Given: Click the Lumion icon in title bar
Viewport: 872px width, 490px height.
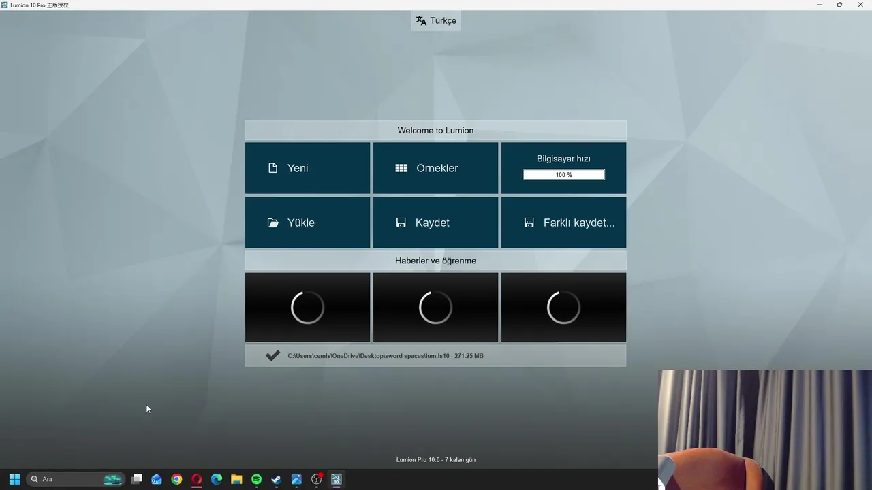Looking at the screenshot, I should (x=5, y=5).
